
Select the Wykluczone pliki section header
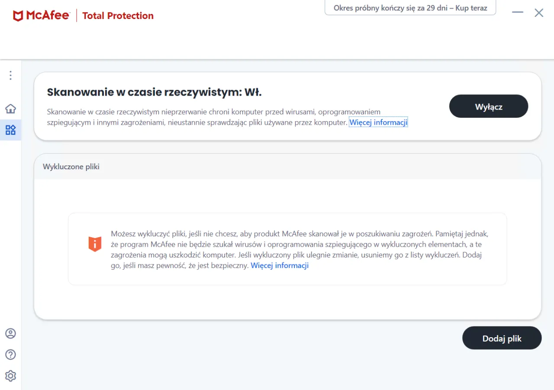[x=71, y=166]
